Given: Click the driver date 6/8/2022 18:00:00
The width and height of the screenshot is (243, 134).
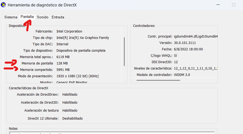Looking at the screenshot, I should coord(188,49).
